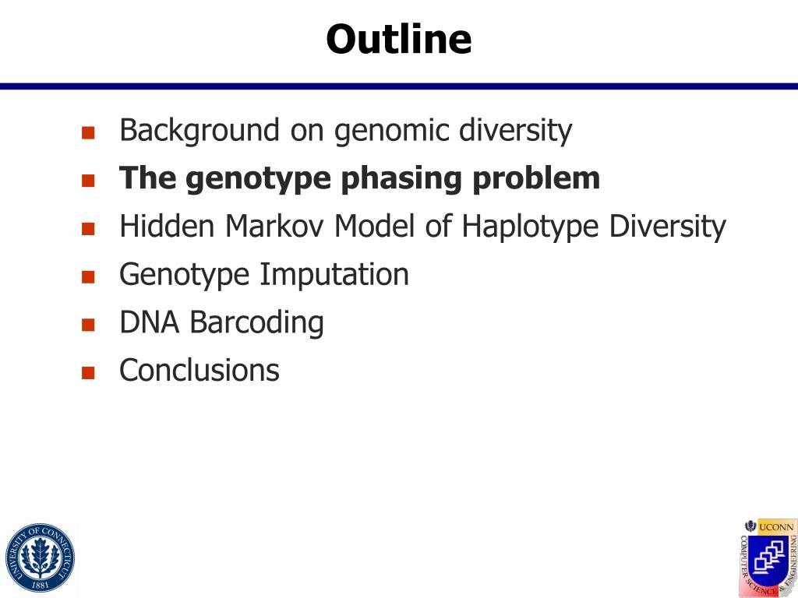The width and height of the screenshot is (798, 598).
Task: Click the UConn Computer Science & Engineering logo
Action: (768, 558)
